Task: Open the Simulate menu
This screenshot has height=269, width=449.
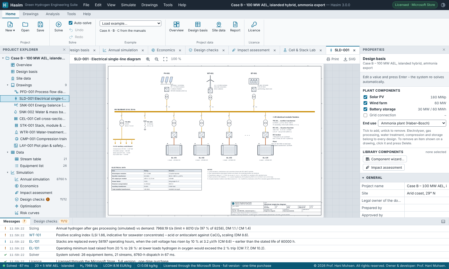Action: point(129,5)
